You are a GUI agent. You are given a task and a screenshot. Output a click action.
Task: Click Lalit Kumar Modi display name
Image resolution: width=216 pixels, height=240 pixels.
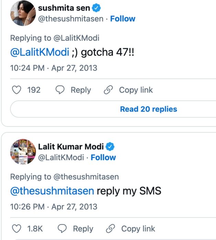pos(71,147)
